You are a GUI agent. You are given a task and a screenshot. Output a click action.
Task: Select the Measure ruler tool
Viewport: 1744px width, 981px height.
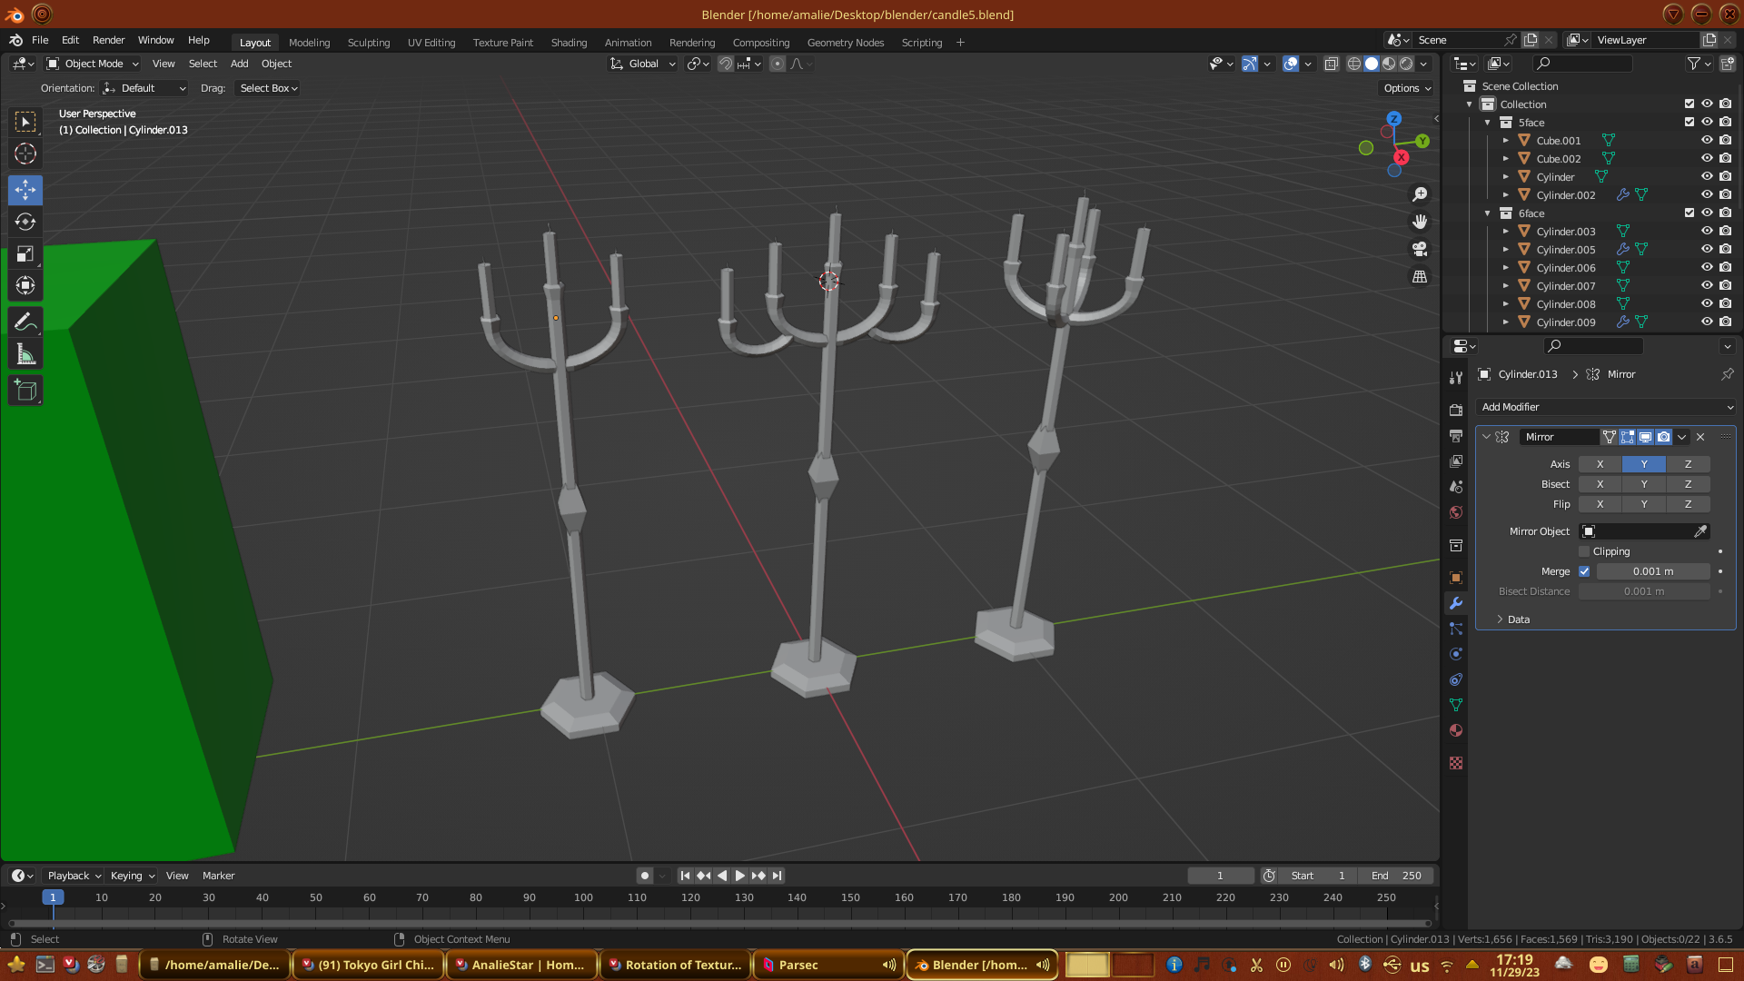[x=25, y=355]
